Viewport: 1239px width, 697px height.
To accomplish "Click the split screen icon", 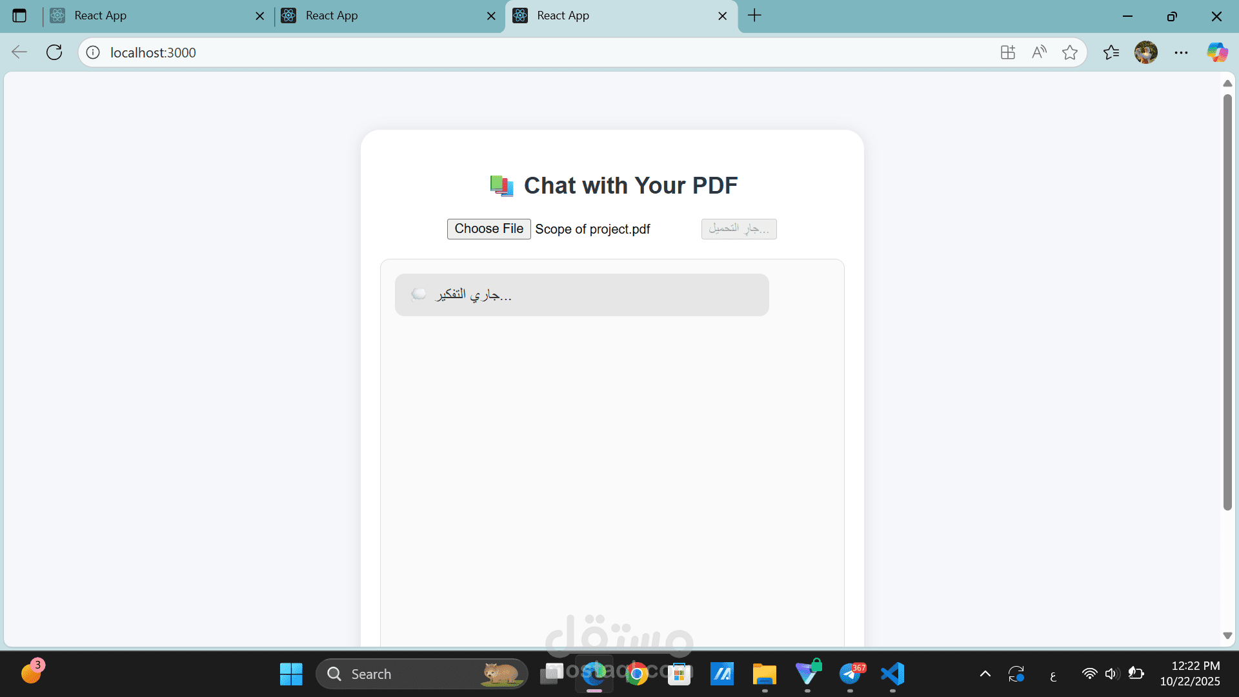I will click(x=1008, y=52).
